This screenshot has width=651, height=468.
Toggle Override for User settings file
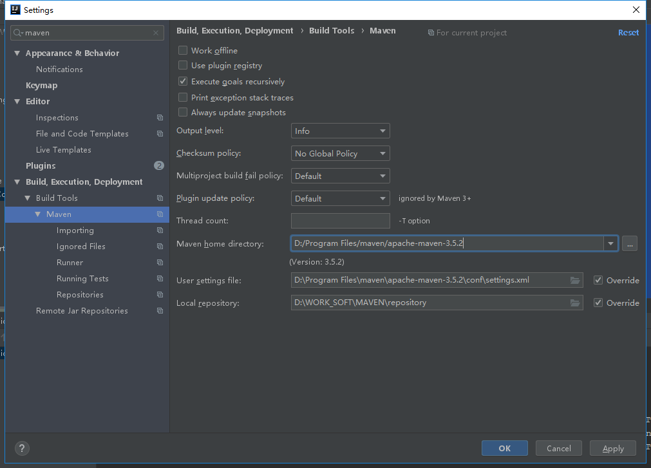tap(598, 281)
